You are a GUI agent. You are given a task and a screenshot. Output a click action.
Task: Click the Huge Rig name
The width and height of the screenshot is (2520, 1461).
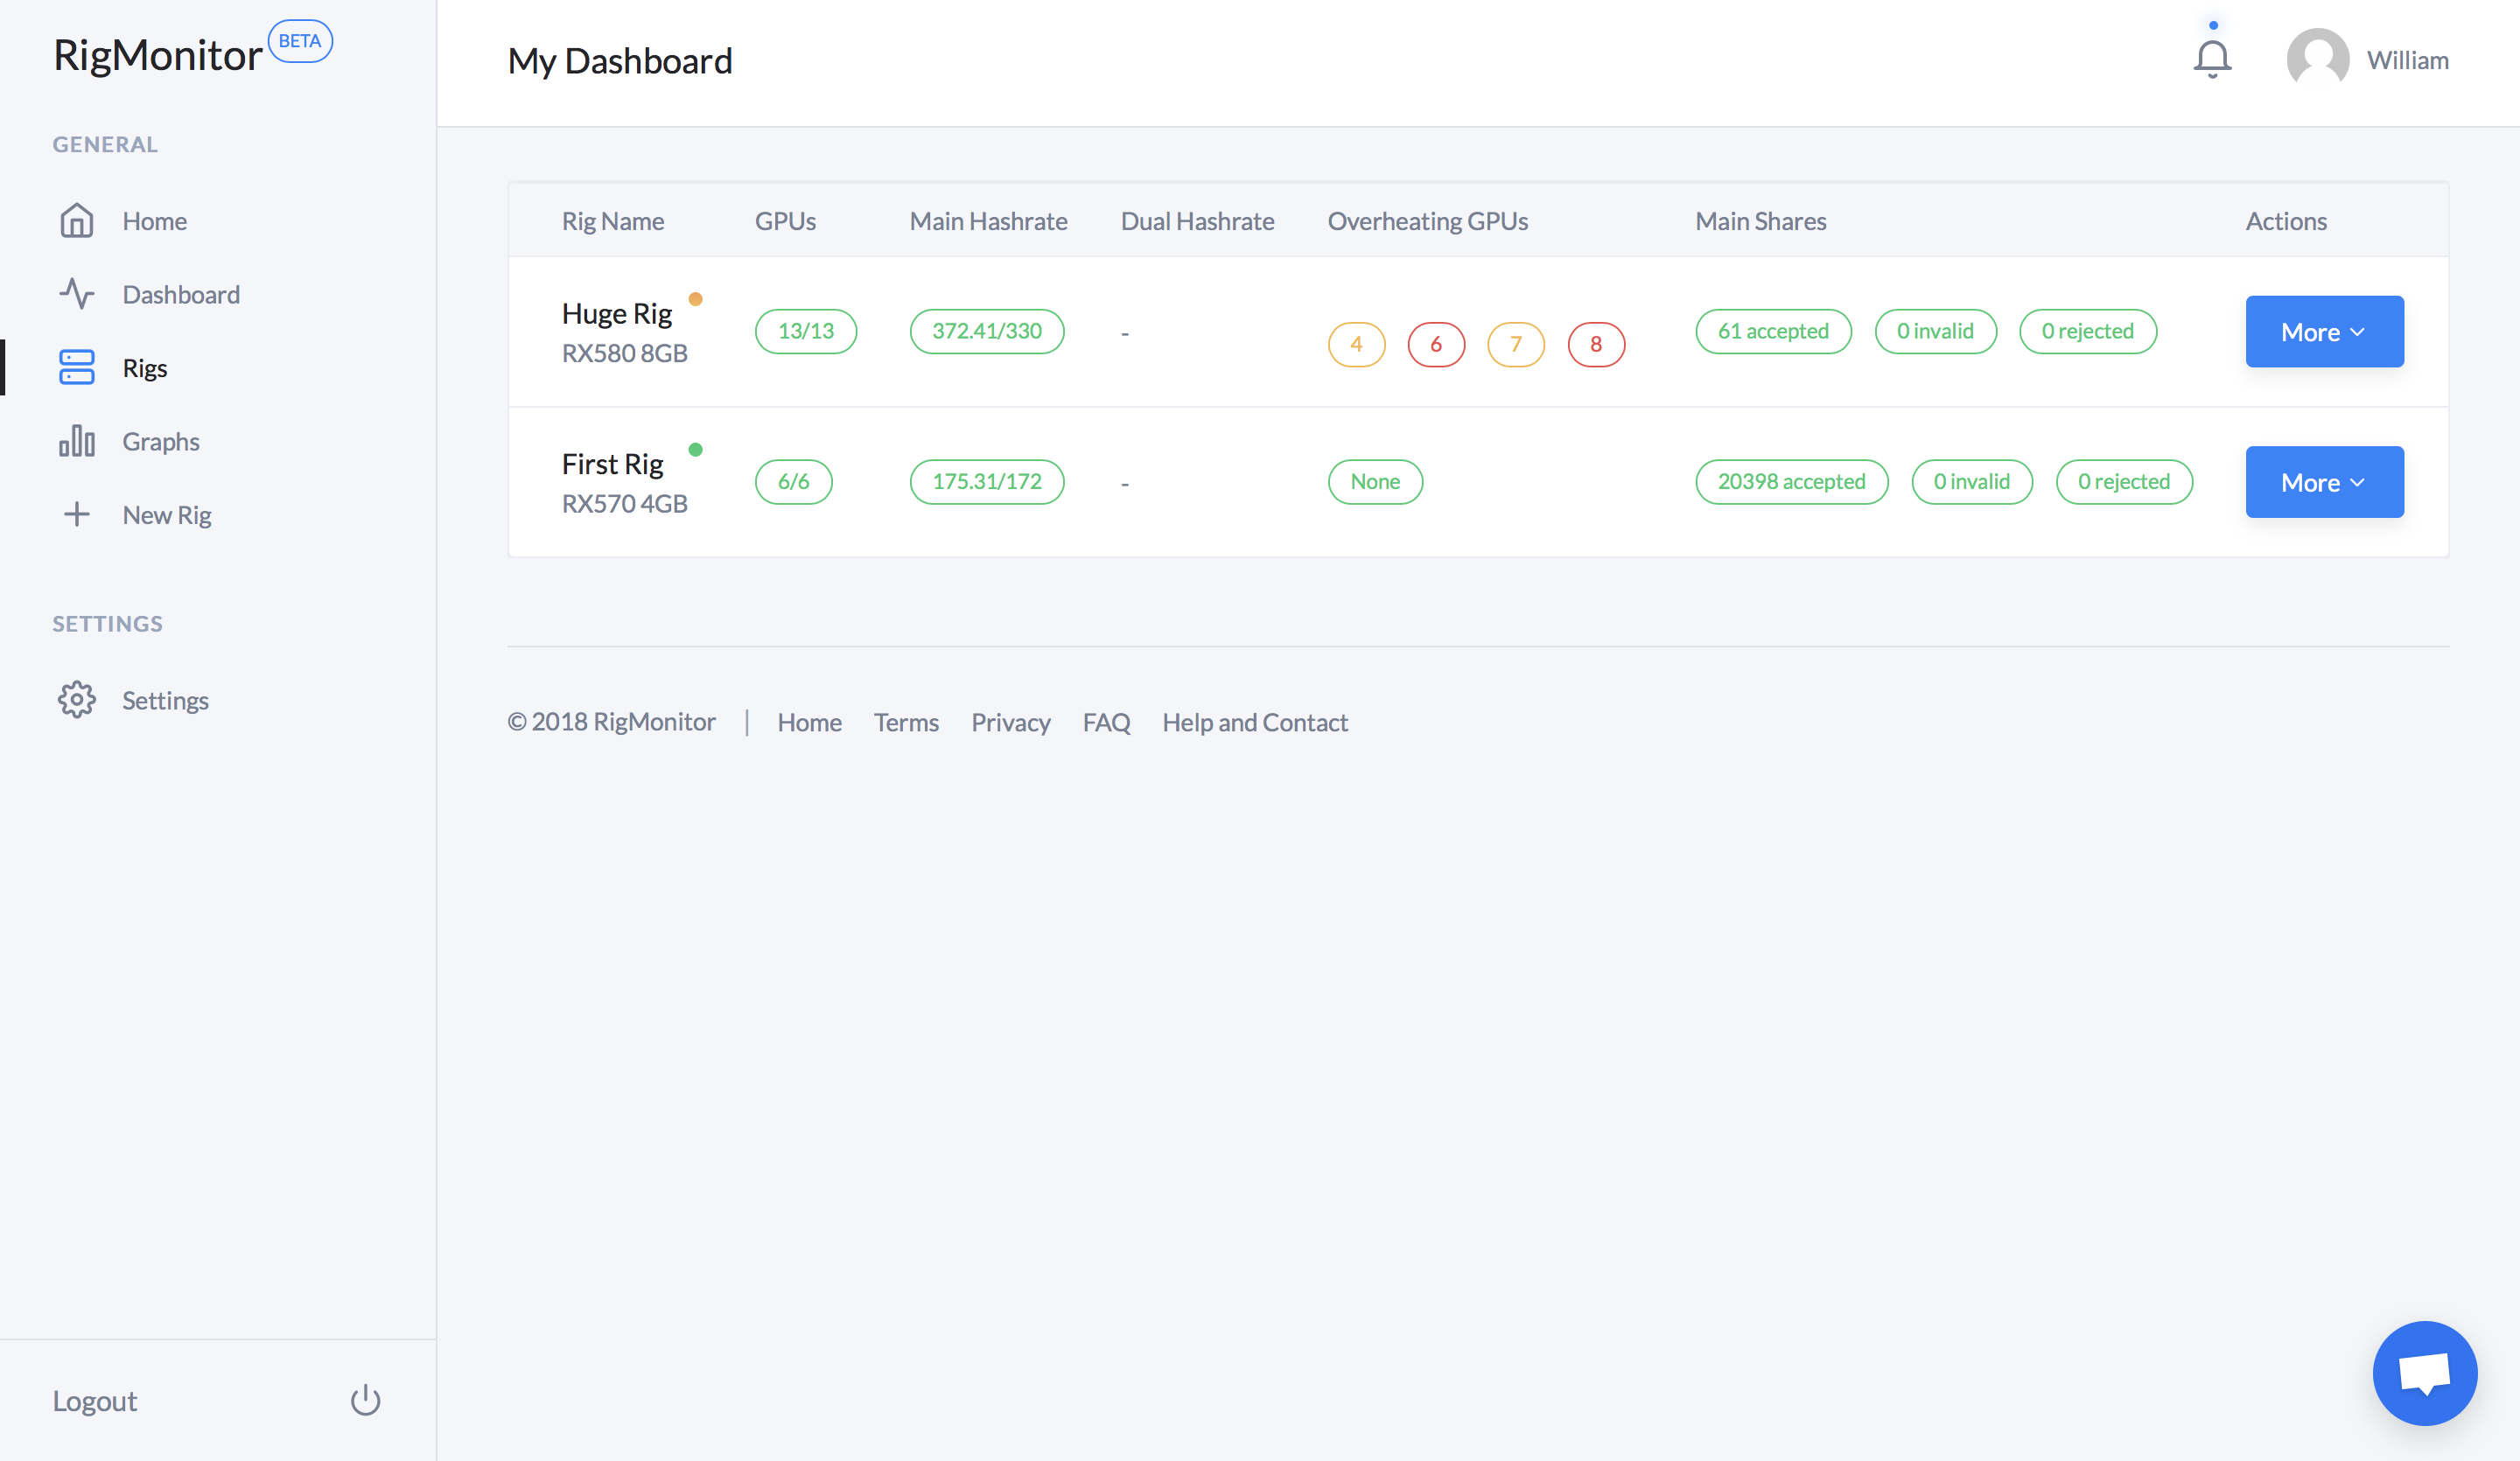617,314
